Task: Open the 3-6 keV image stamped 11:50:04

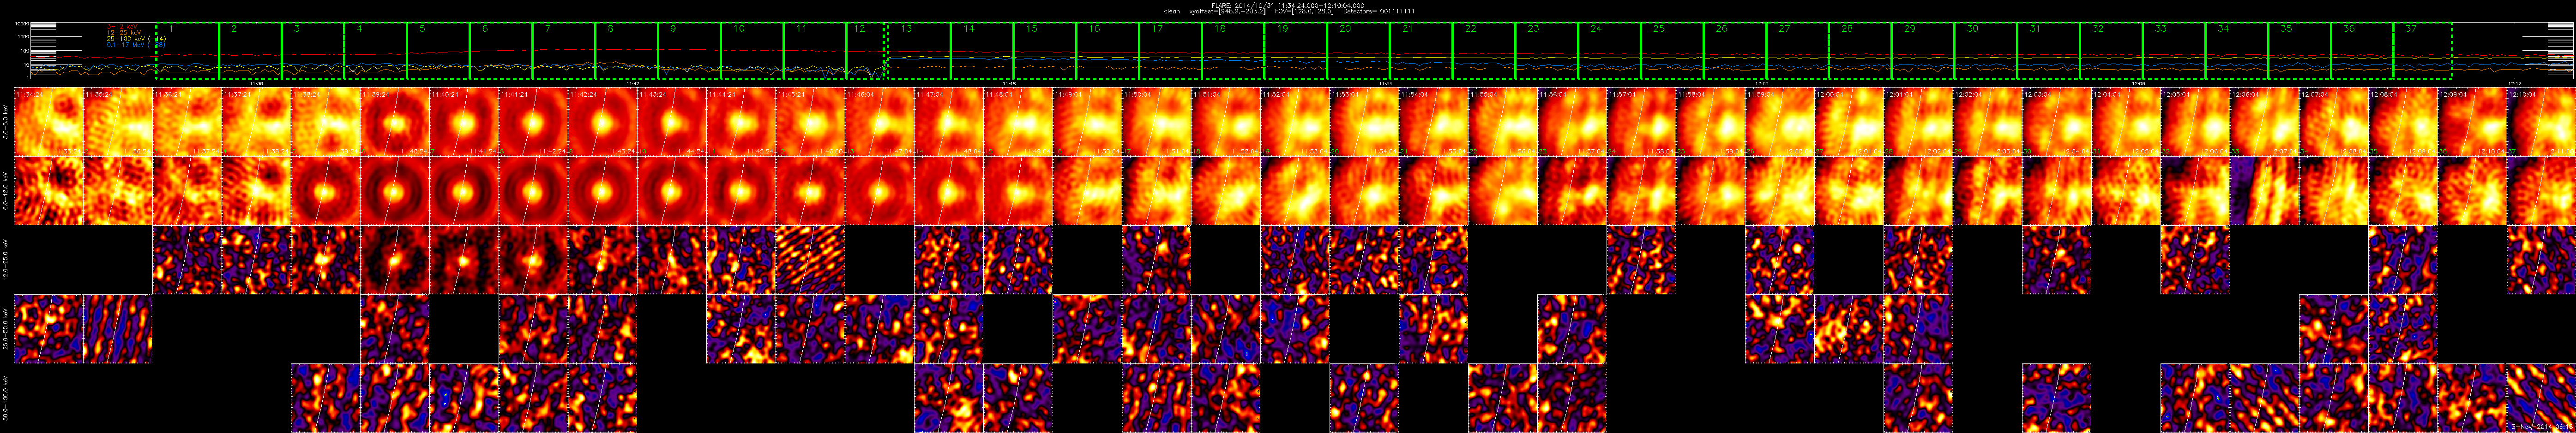Action: pos(1156,122)
